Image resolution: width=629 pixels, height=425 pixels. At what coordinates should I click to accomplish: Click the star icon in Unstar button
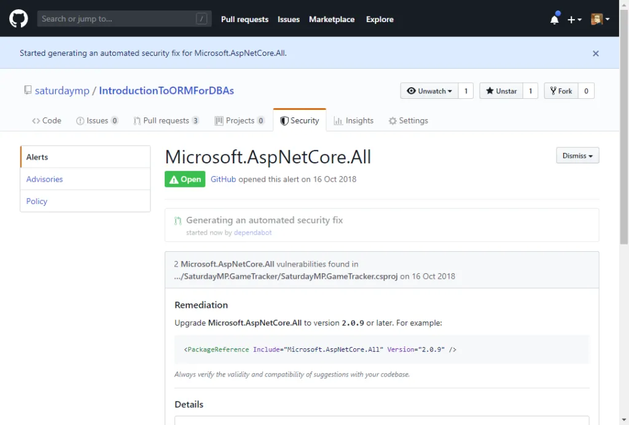point(490,91)
